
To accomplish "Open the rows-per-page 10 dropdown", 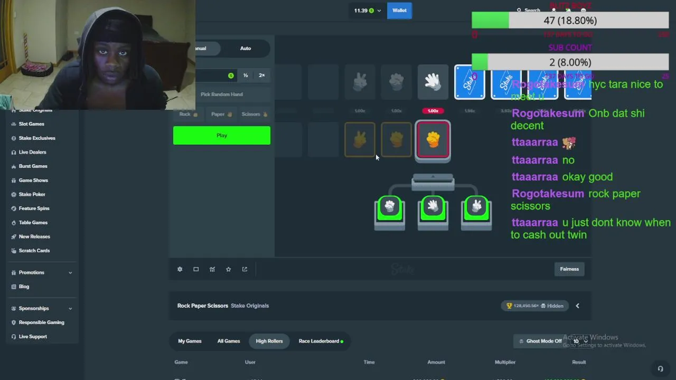I will pyautogui.click(x=580, y=341).
